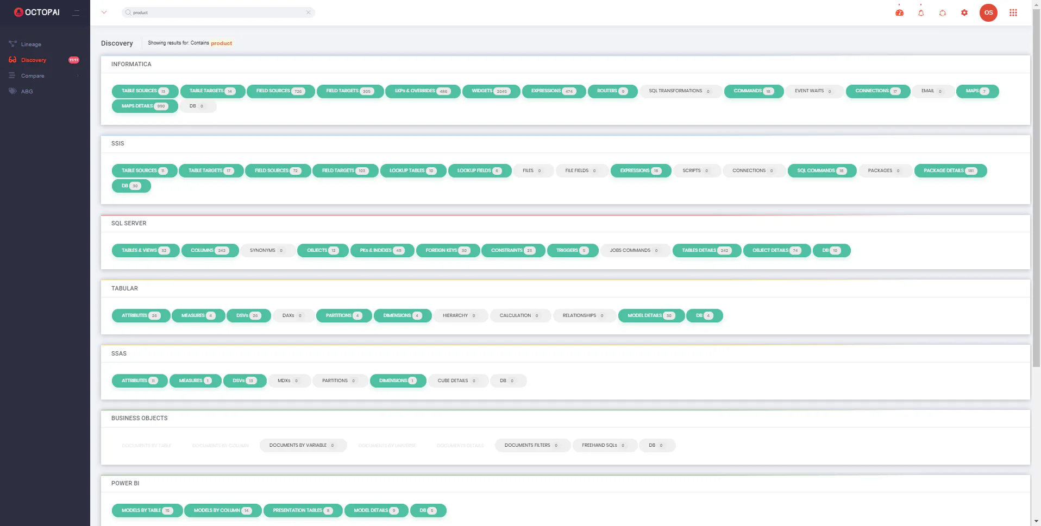
Task: Open Informatica Widgets results
Action: (491, 91)
